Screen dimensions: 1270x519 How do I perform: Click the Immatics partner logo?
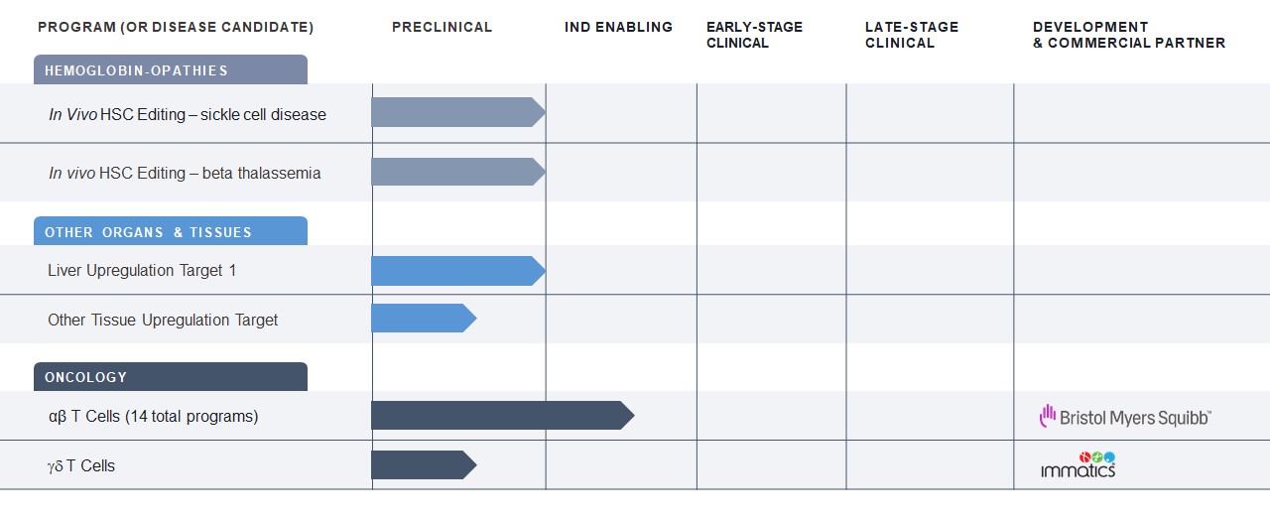coord(1078,464)
